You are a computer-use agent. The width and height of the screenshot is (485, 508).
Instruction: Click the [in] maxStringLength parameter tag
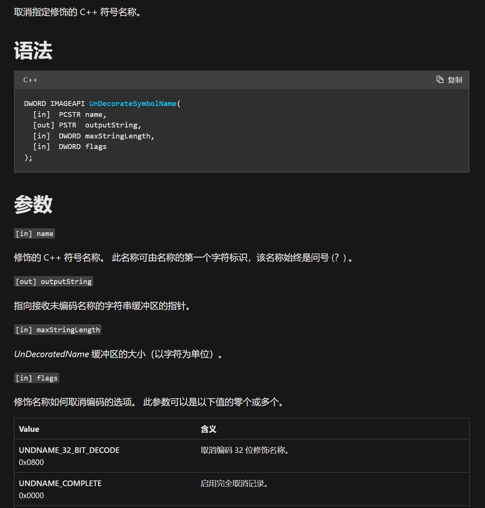click(58, 330)
